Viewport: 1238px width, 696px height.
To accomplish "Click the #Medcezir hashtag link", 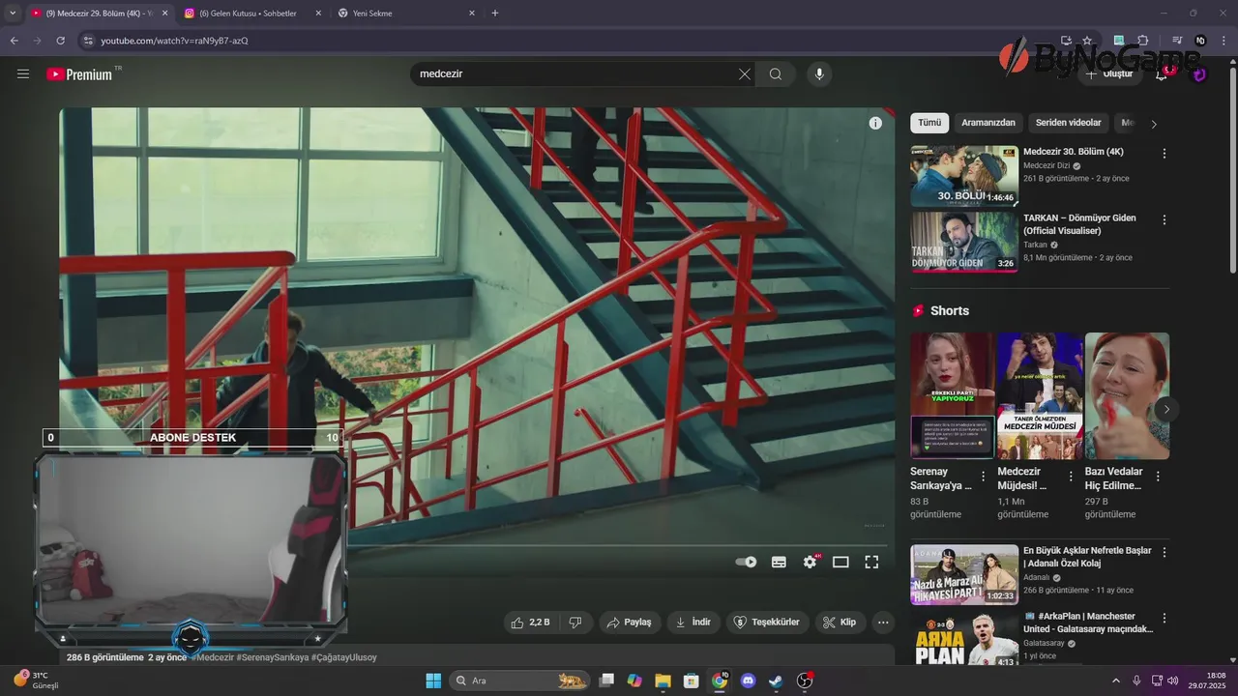I will point(213,657).
